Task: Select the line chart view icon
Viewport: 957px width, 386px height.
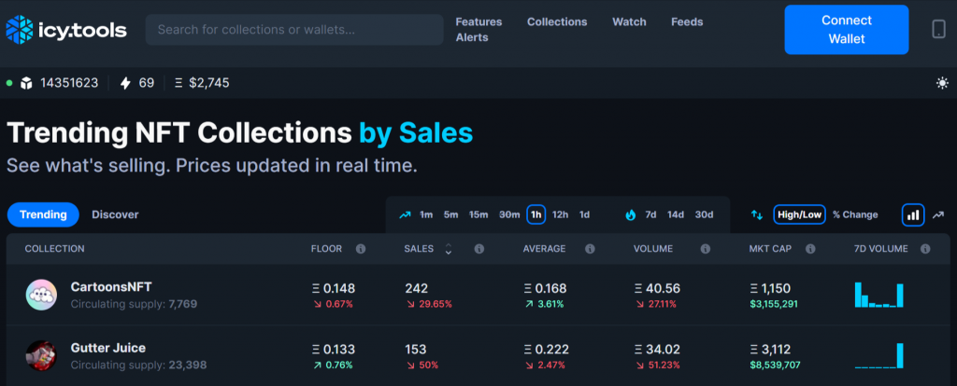Action: click(x=938, y=215)
